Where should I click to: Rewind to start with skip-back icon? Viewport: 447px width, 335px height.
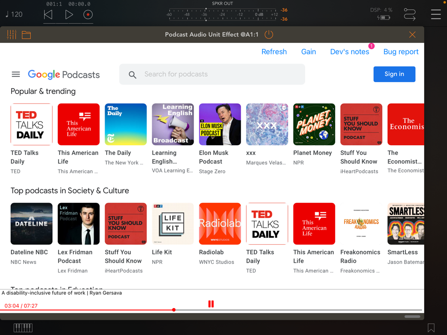(48, 14)
